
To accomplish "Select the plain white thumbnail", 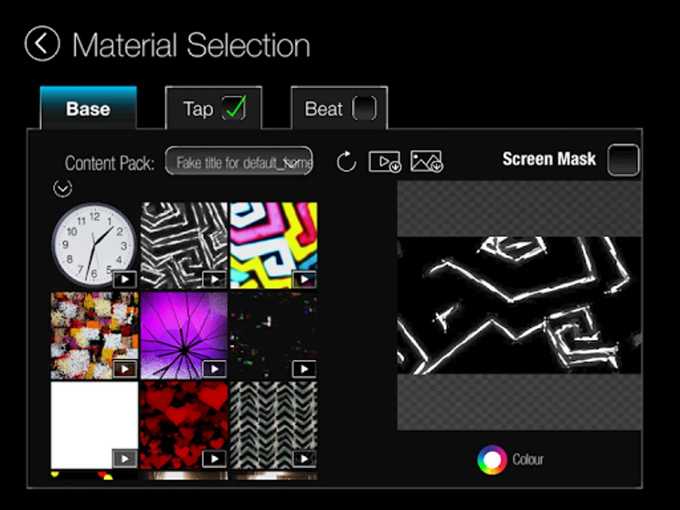I will [x=94, y=425].
